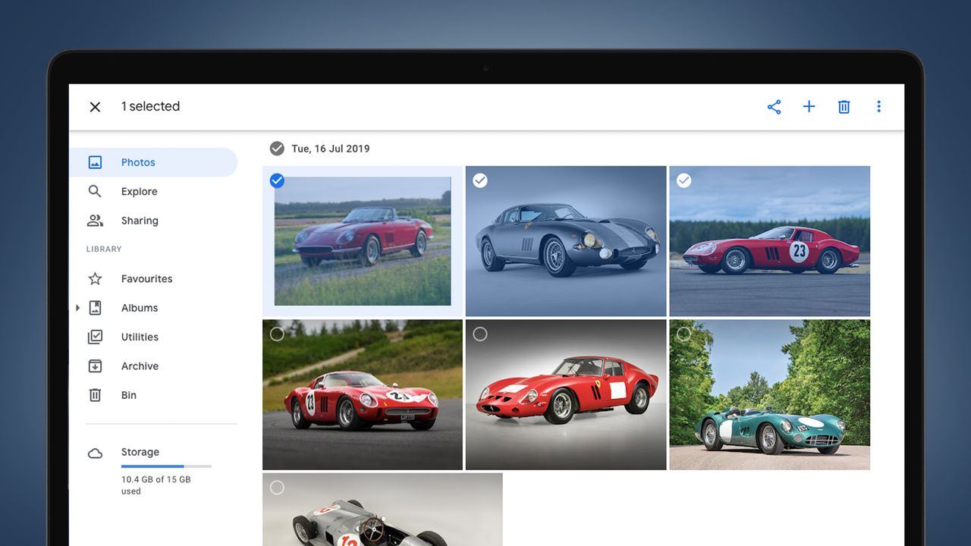Click the trash icon to delete selection
This screenshot has width=971, height=546.
844,107
